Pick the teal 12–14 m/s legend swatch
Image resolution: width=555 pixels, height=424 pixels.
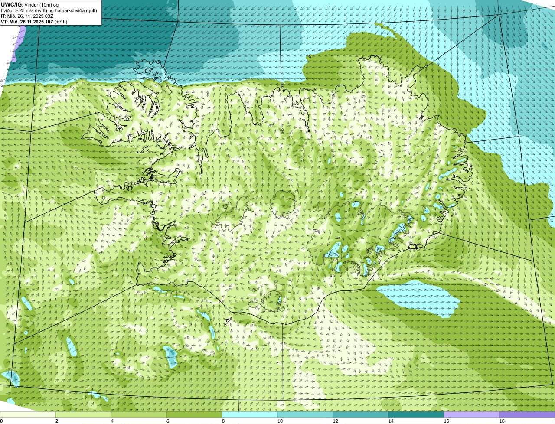[361, 414]
